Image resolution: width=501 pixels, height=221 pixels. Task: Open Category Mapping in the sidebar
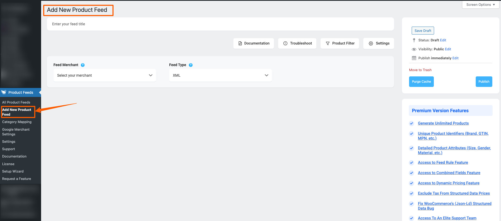(17, 122)
